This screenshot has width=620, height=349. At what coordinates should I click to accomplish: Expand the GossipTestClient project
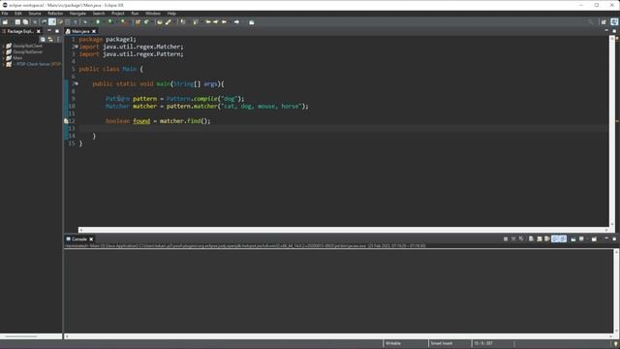click(4, 46)
